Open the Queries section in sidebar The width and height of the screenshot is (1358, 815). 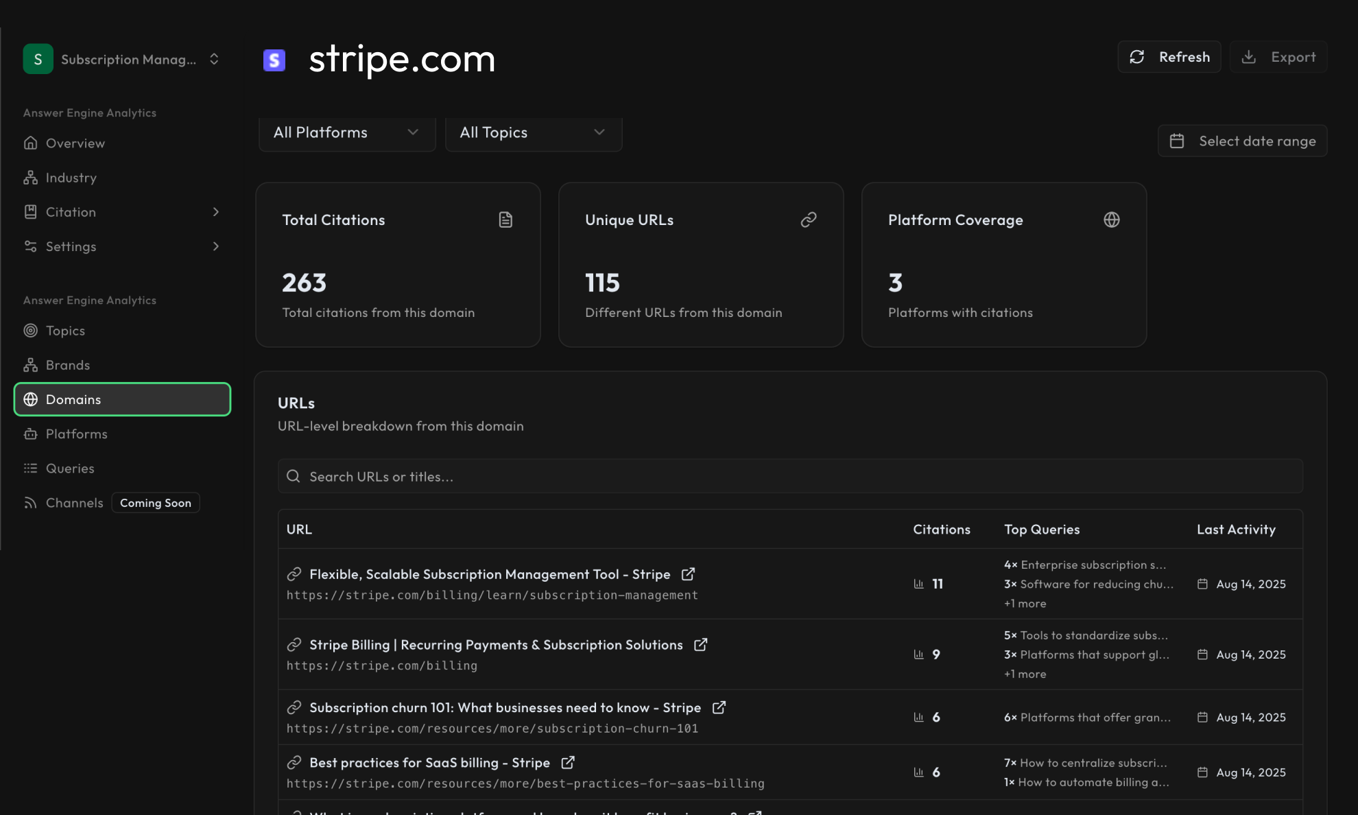[69, 468]
